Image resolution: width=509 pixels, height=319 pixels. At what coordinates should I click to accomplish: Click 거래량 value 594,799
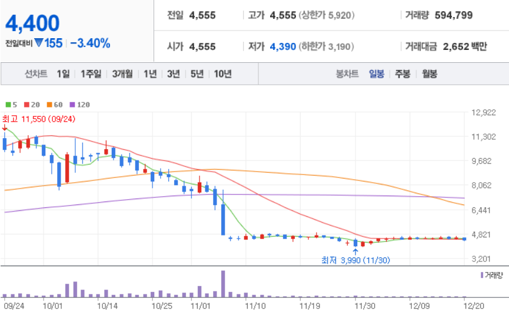point(454,15)
